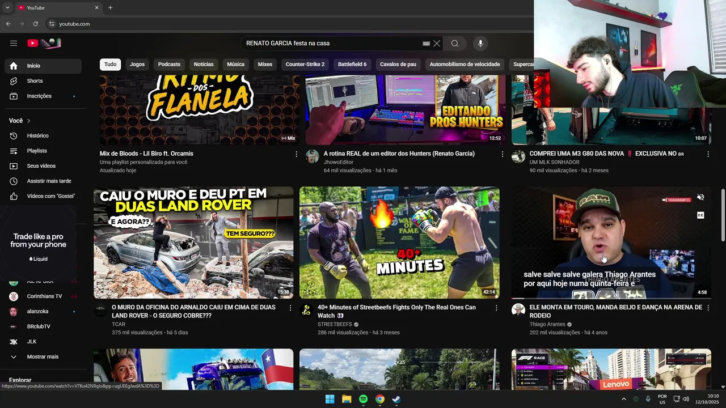Open JLK channel subscription

(x=43, y=342)
